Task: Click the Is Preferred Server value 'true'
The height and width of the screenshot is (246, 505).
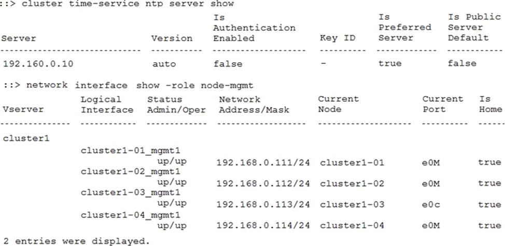Action: (390, 63)
